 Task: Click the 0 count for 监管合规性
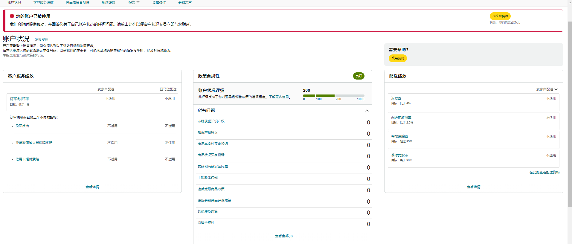(x=368, y=224)
